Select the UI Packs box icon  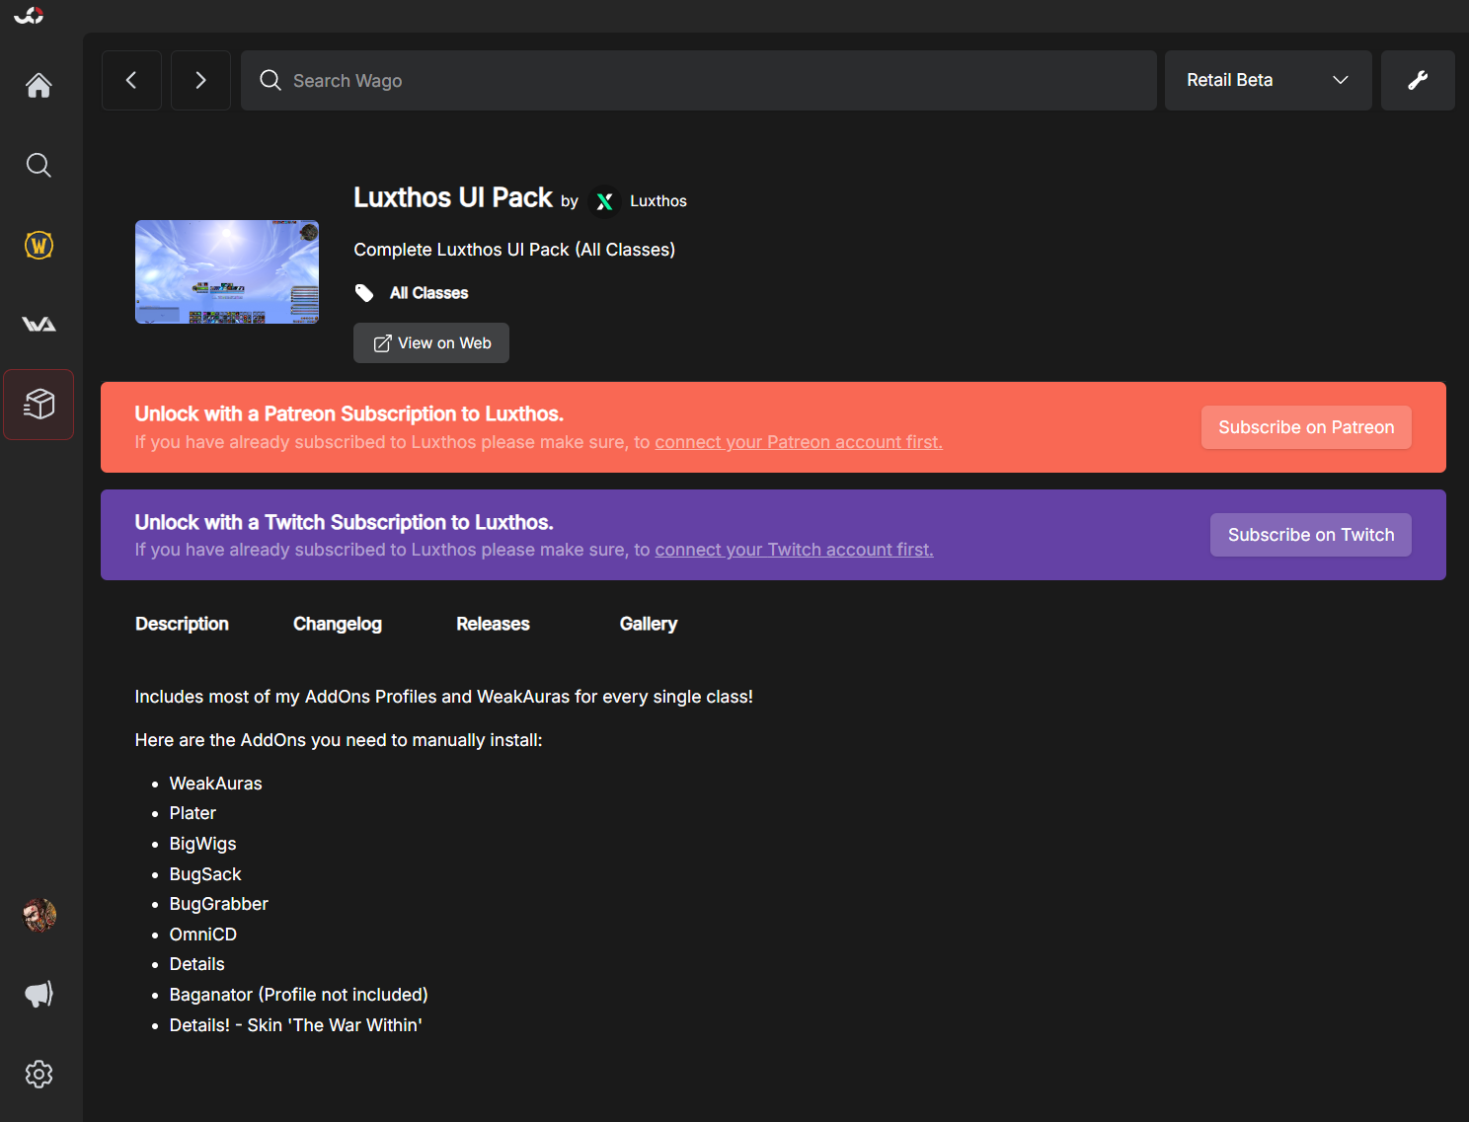(x=39, y=404)
